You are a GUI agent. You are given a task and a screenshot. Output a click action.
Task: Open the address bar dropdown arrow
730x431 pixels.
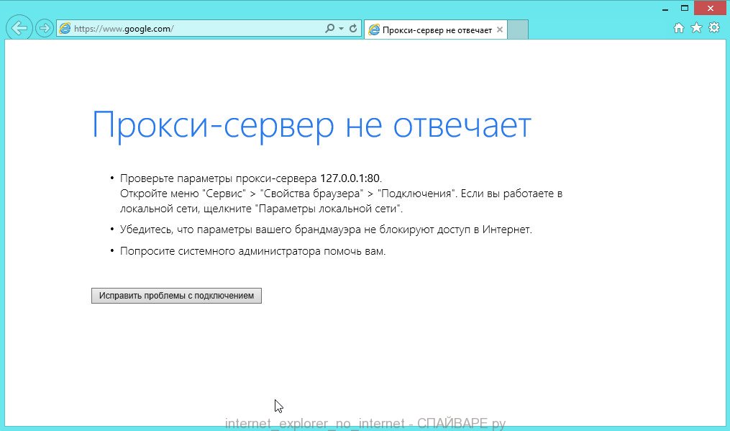tap(341, 29)
